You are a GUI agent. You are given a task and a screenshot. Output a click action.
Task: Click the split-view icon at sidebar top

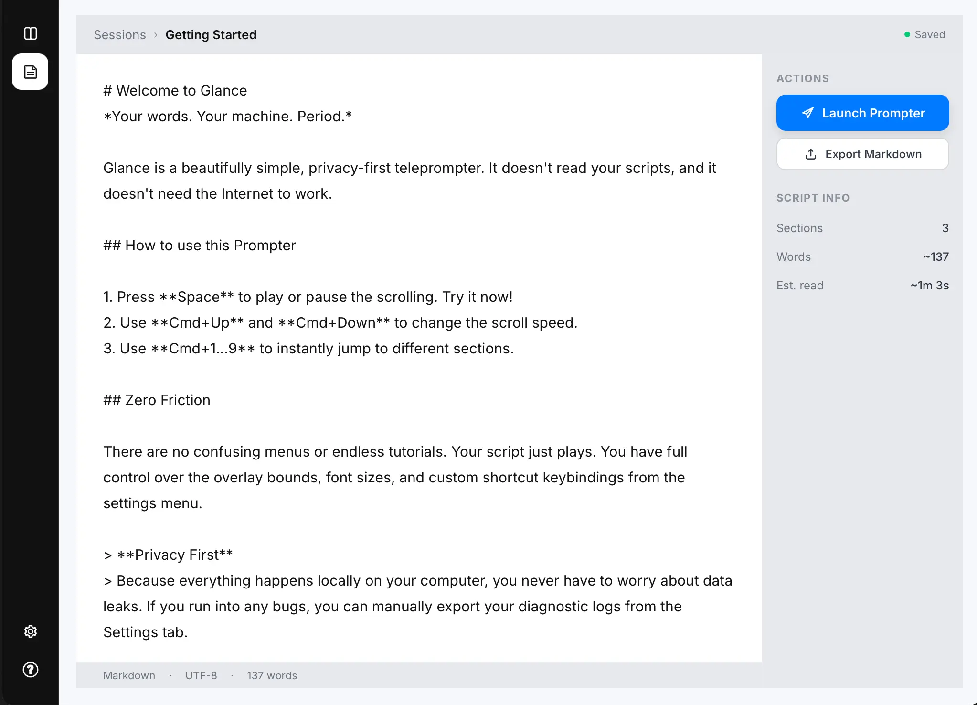coord(30,33)
